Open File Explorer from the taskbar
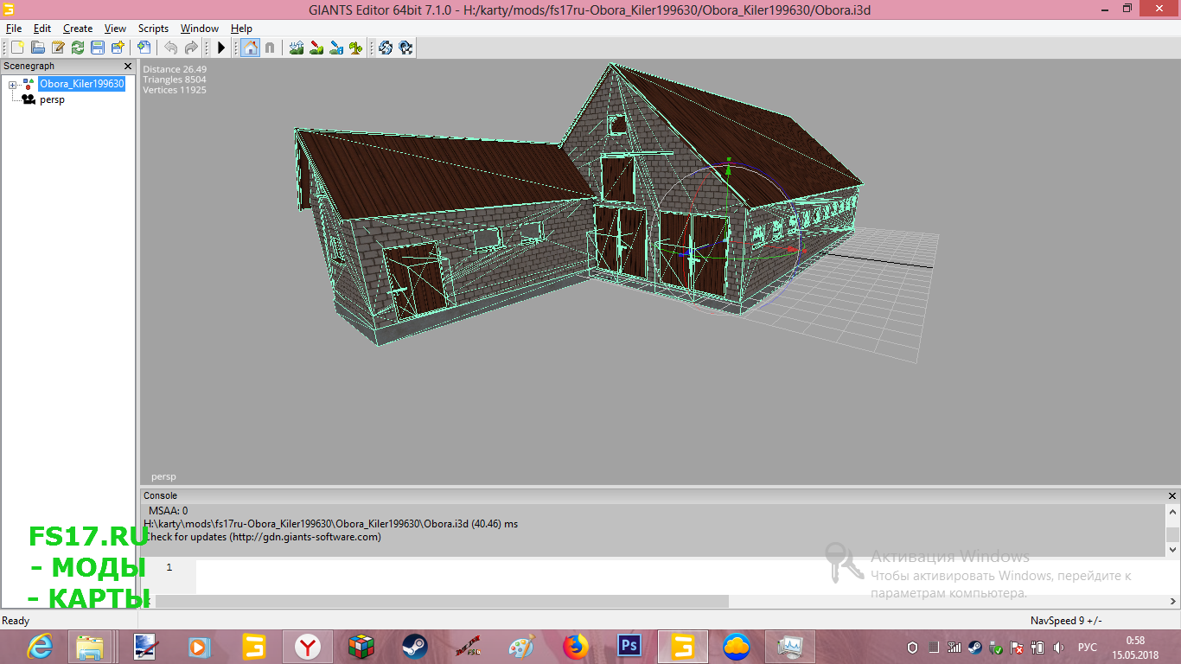 [x=90, y=647]
